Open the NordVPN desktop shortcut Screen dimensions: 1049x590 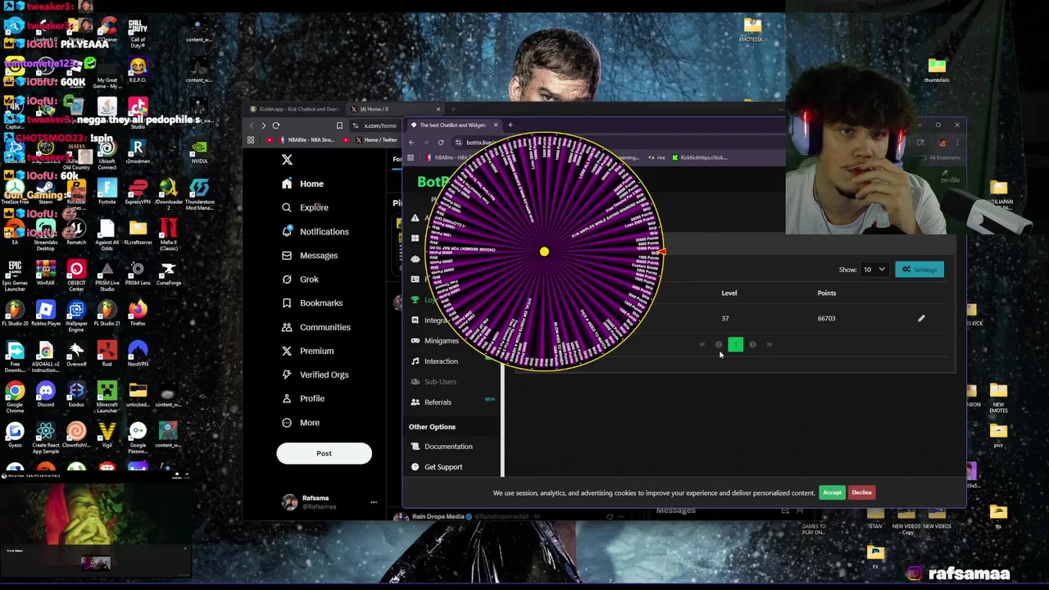138,353
